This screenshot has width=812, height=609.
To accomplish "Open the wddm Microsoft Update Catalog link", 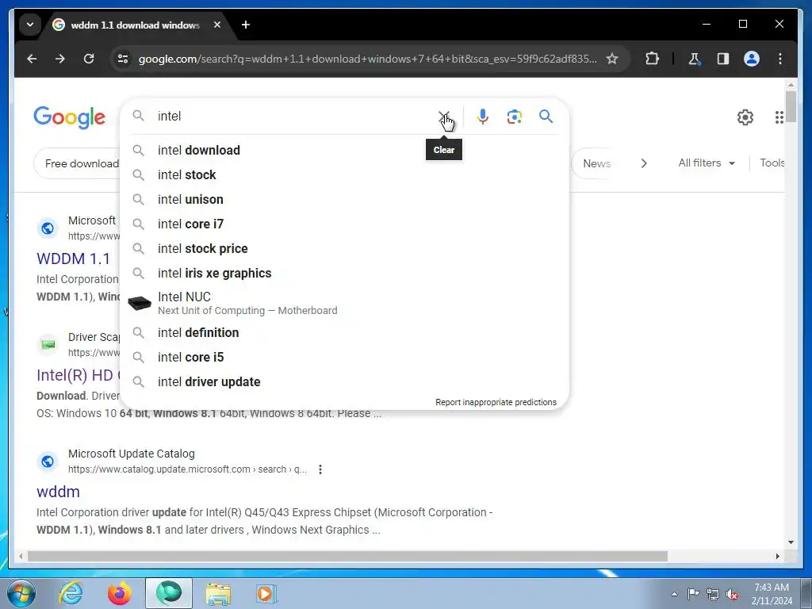I will pos(58,492).
